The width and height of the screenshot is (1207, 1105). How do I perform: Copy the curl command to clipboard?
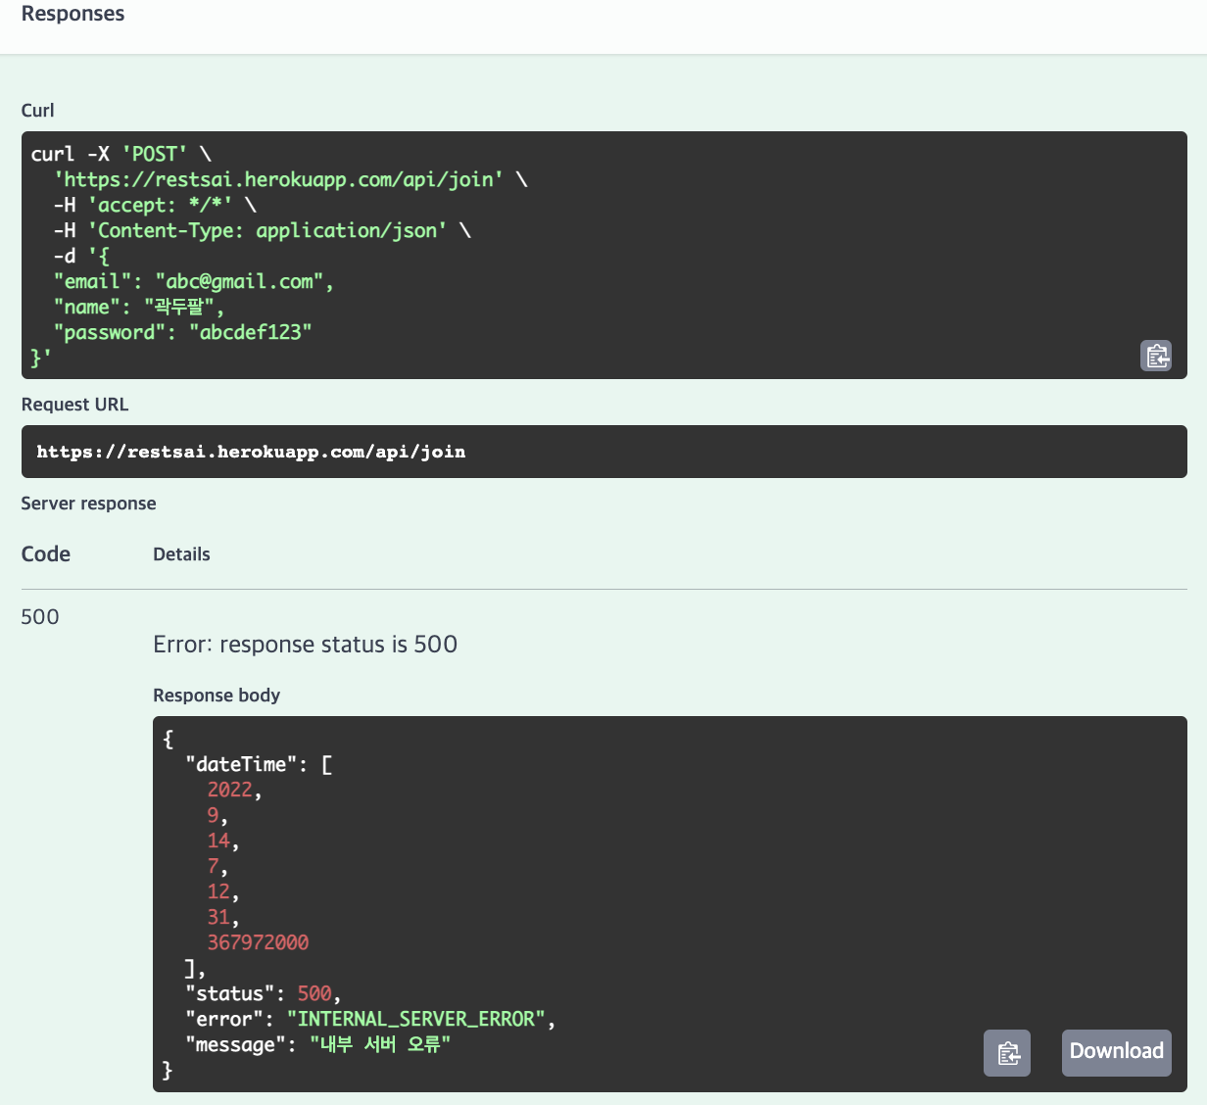1156,356
